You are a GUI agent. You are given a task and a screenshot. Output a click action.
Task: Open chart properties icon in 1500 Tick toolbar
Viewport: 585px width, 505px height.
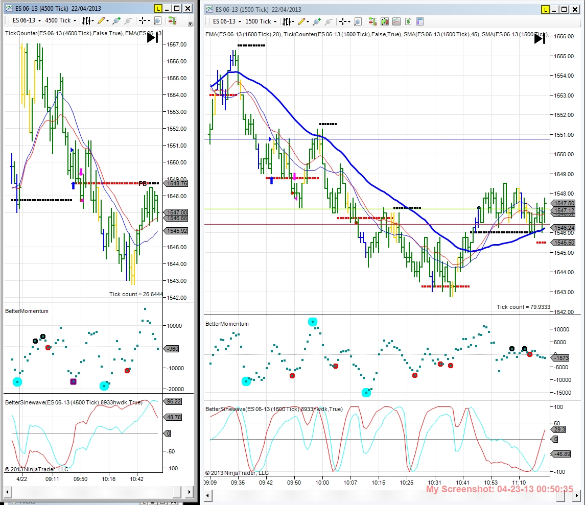click(x=420, y=21)
